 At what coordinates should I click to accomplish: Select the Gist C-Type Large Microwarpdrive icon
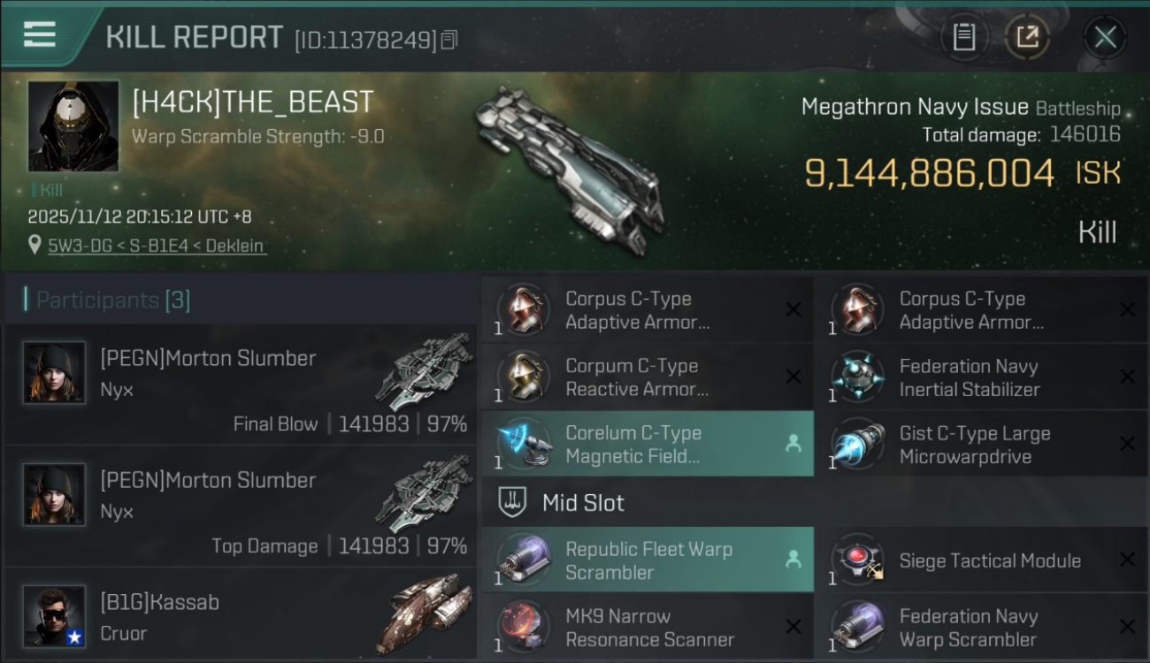[857, 445]
